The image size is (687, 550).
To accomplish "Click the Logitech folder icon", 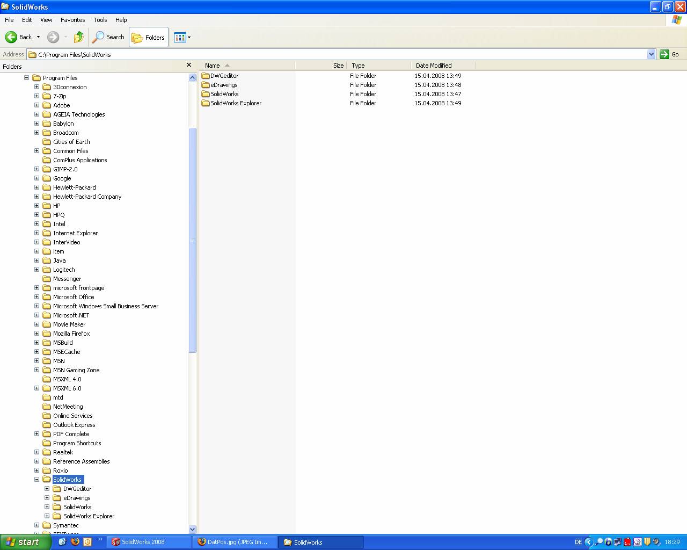I will click(47, 270).
